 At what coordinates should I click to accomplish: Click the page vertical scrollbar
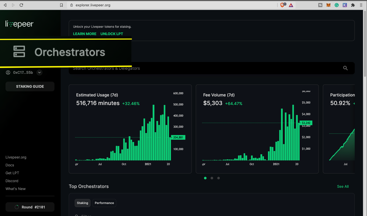[365, 43]
